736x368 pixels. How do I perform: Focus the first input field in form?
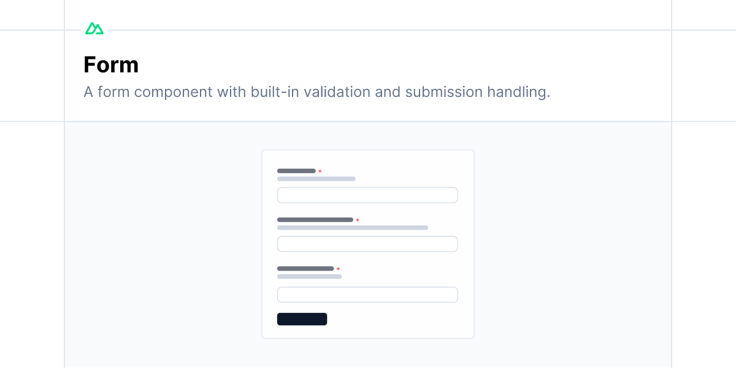[x=367, y=195]
